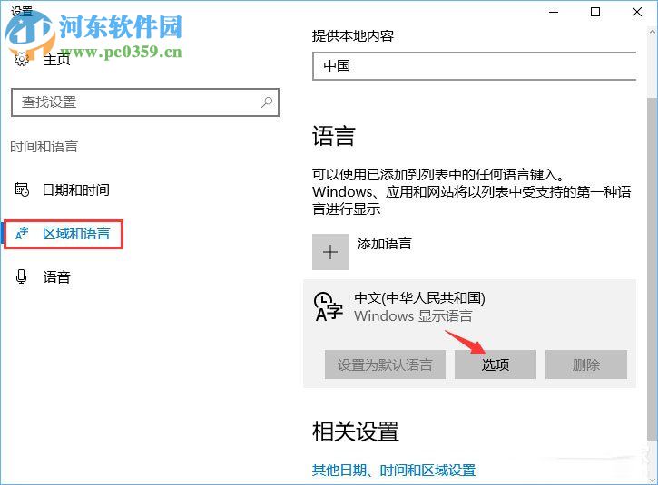This screenshot has width=658, height=485.
Task: Click the magnifier icon in the search box
Action: coord(267,102)
